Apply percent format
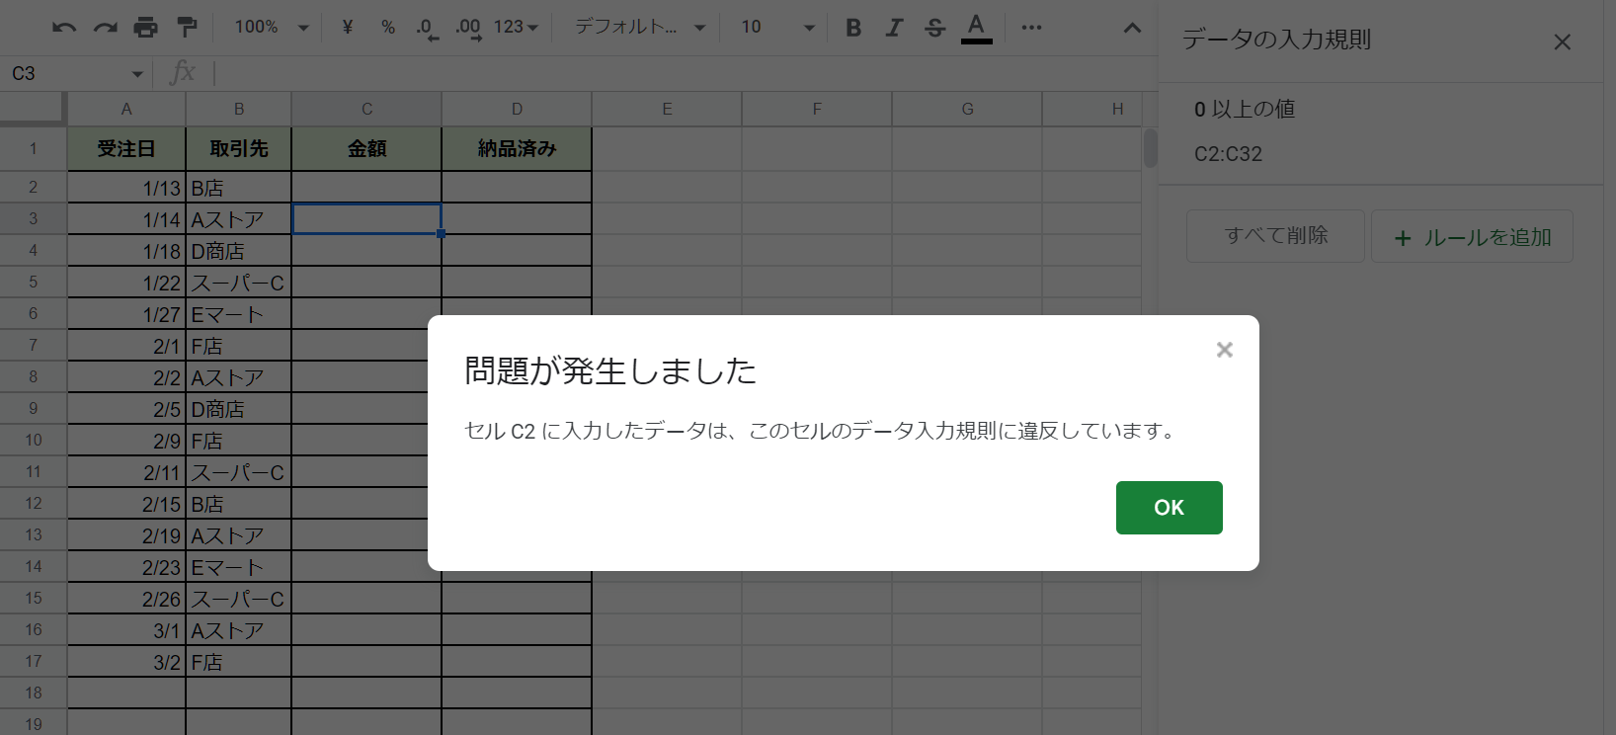This screenshot has width=1616, height=735. point(387,28)
